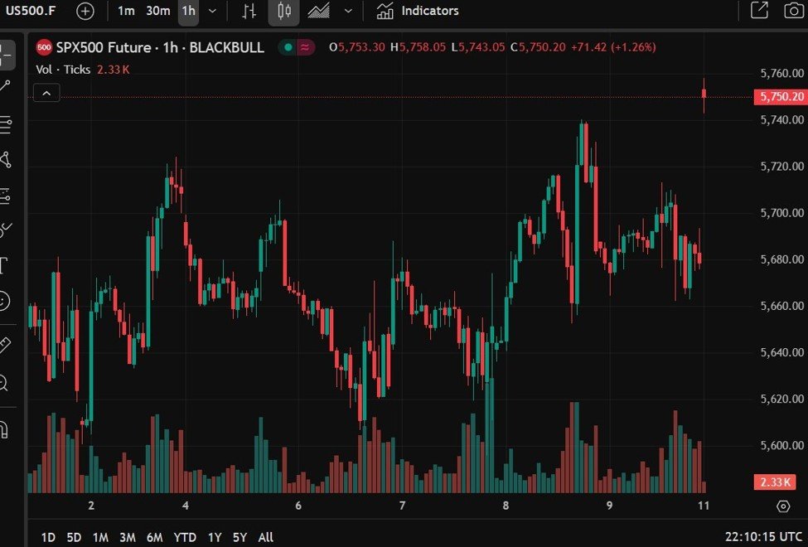The height and width of the screenshot is (547, 808).
Task: Pick the emoji/sticker tool in sidebar
Action: point(4,301)
